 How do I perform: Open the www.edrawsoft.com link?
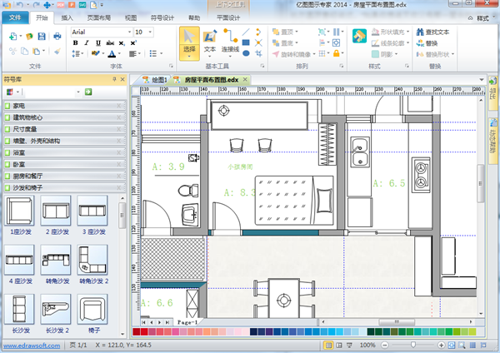pyautogui.click(x=30, y=344)
